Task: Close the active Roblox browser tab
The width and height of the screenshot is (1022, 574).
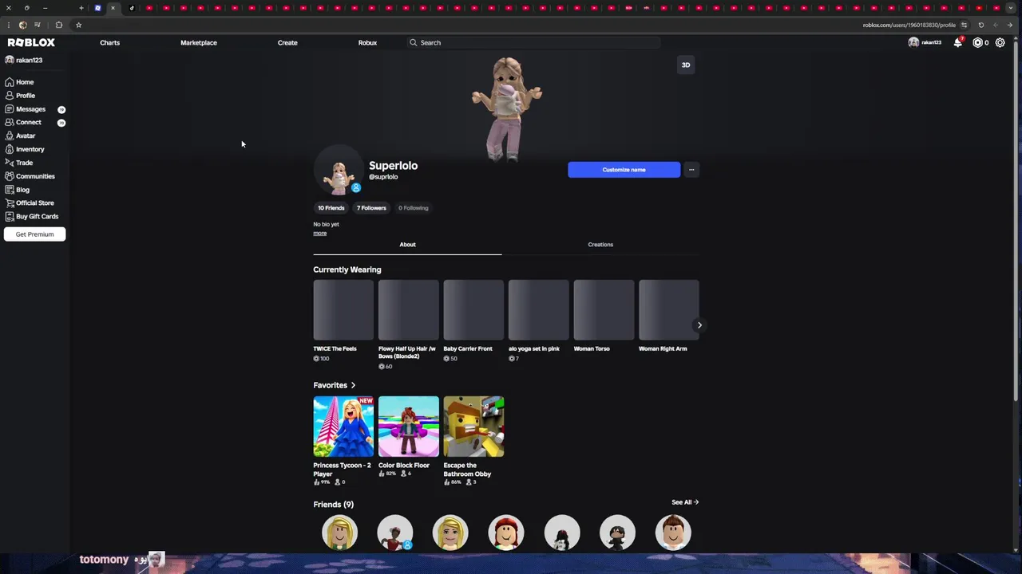Action: click(x=113, y=8)
